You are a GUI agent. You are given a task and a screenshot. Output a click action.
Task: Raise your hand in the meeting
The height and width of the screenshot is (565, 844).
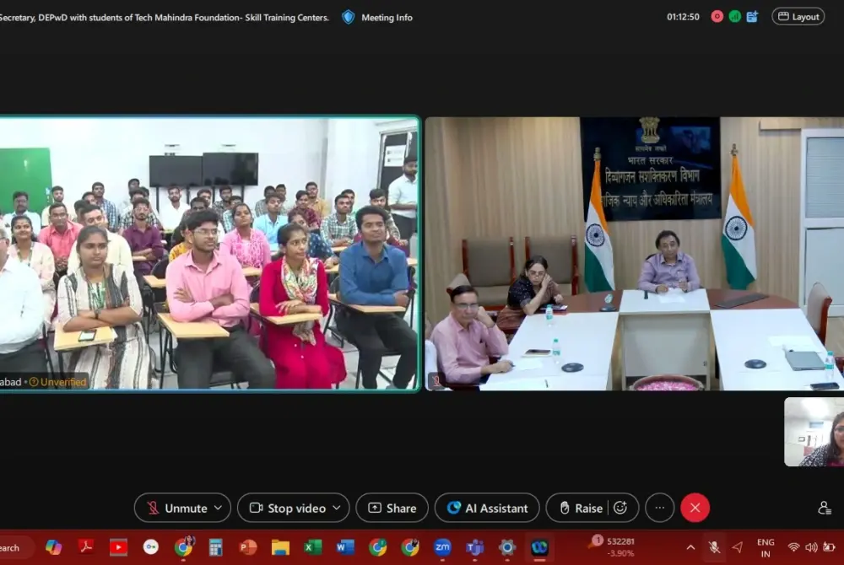[580, 508]
